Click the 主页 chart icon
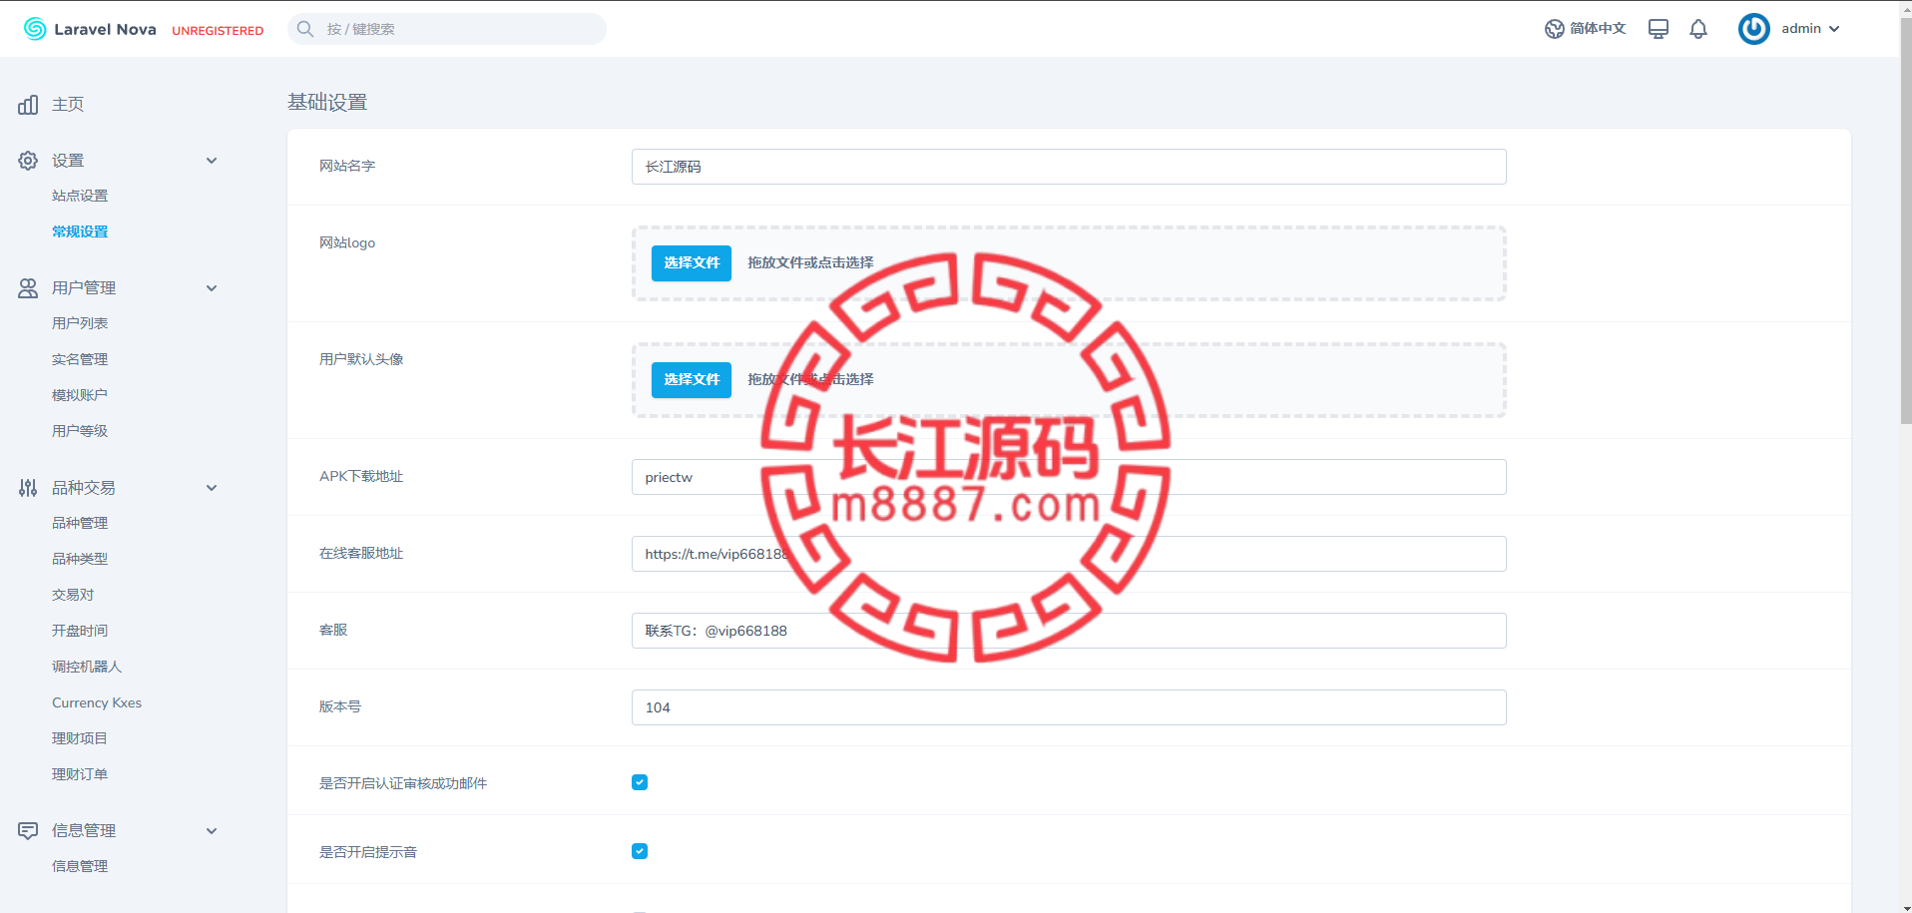This screenshot has height=913, width=1912. tap(28, 105)
